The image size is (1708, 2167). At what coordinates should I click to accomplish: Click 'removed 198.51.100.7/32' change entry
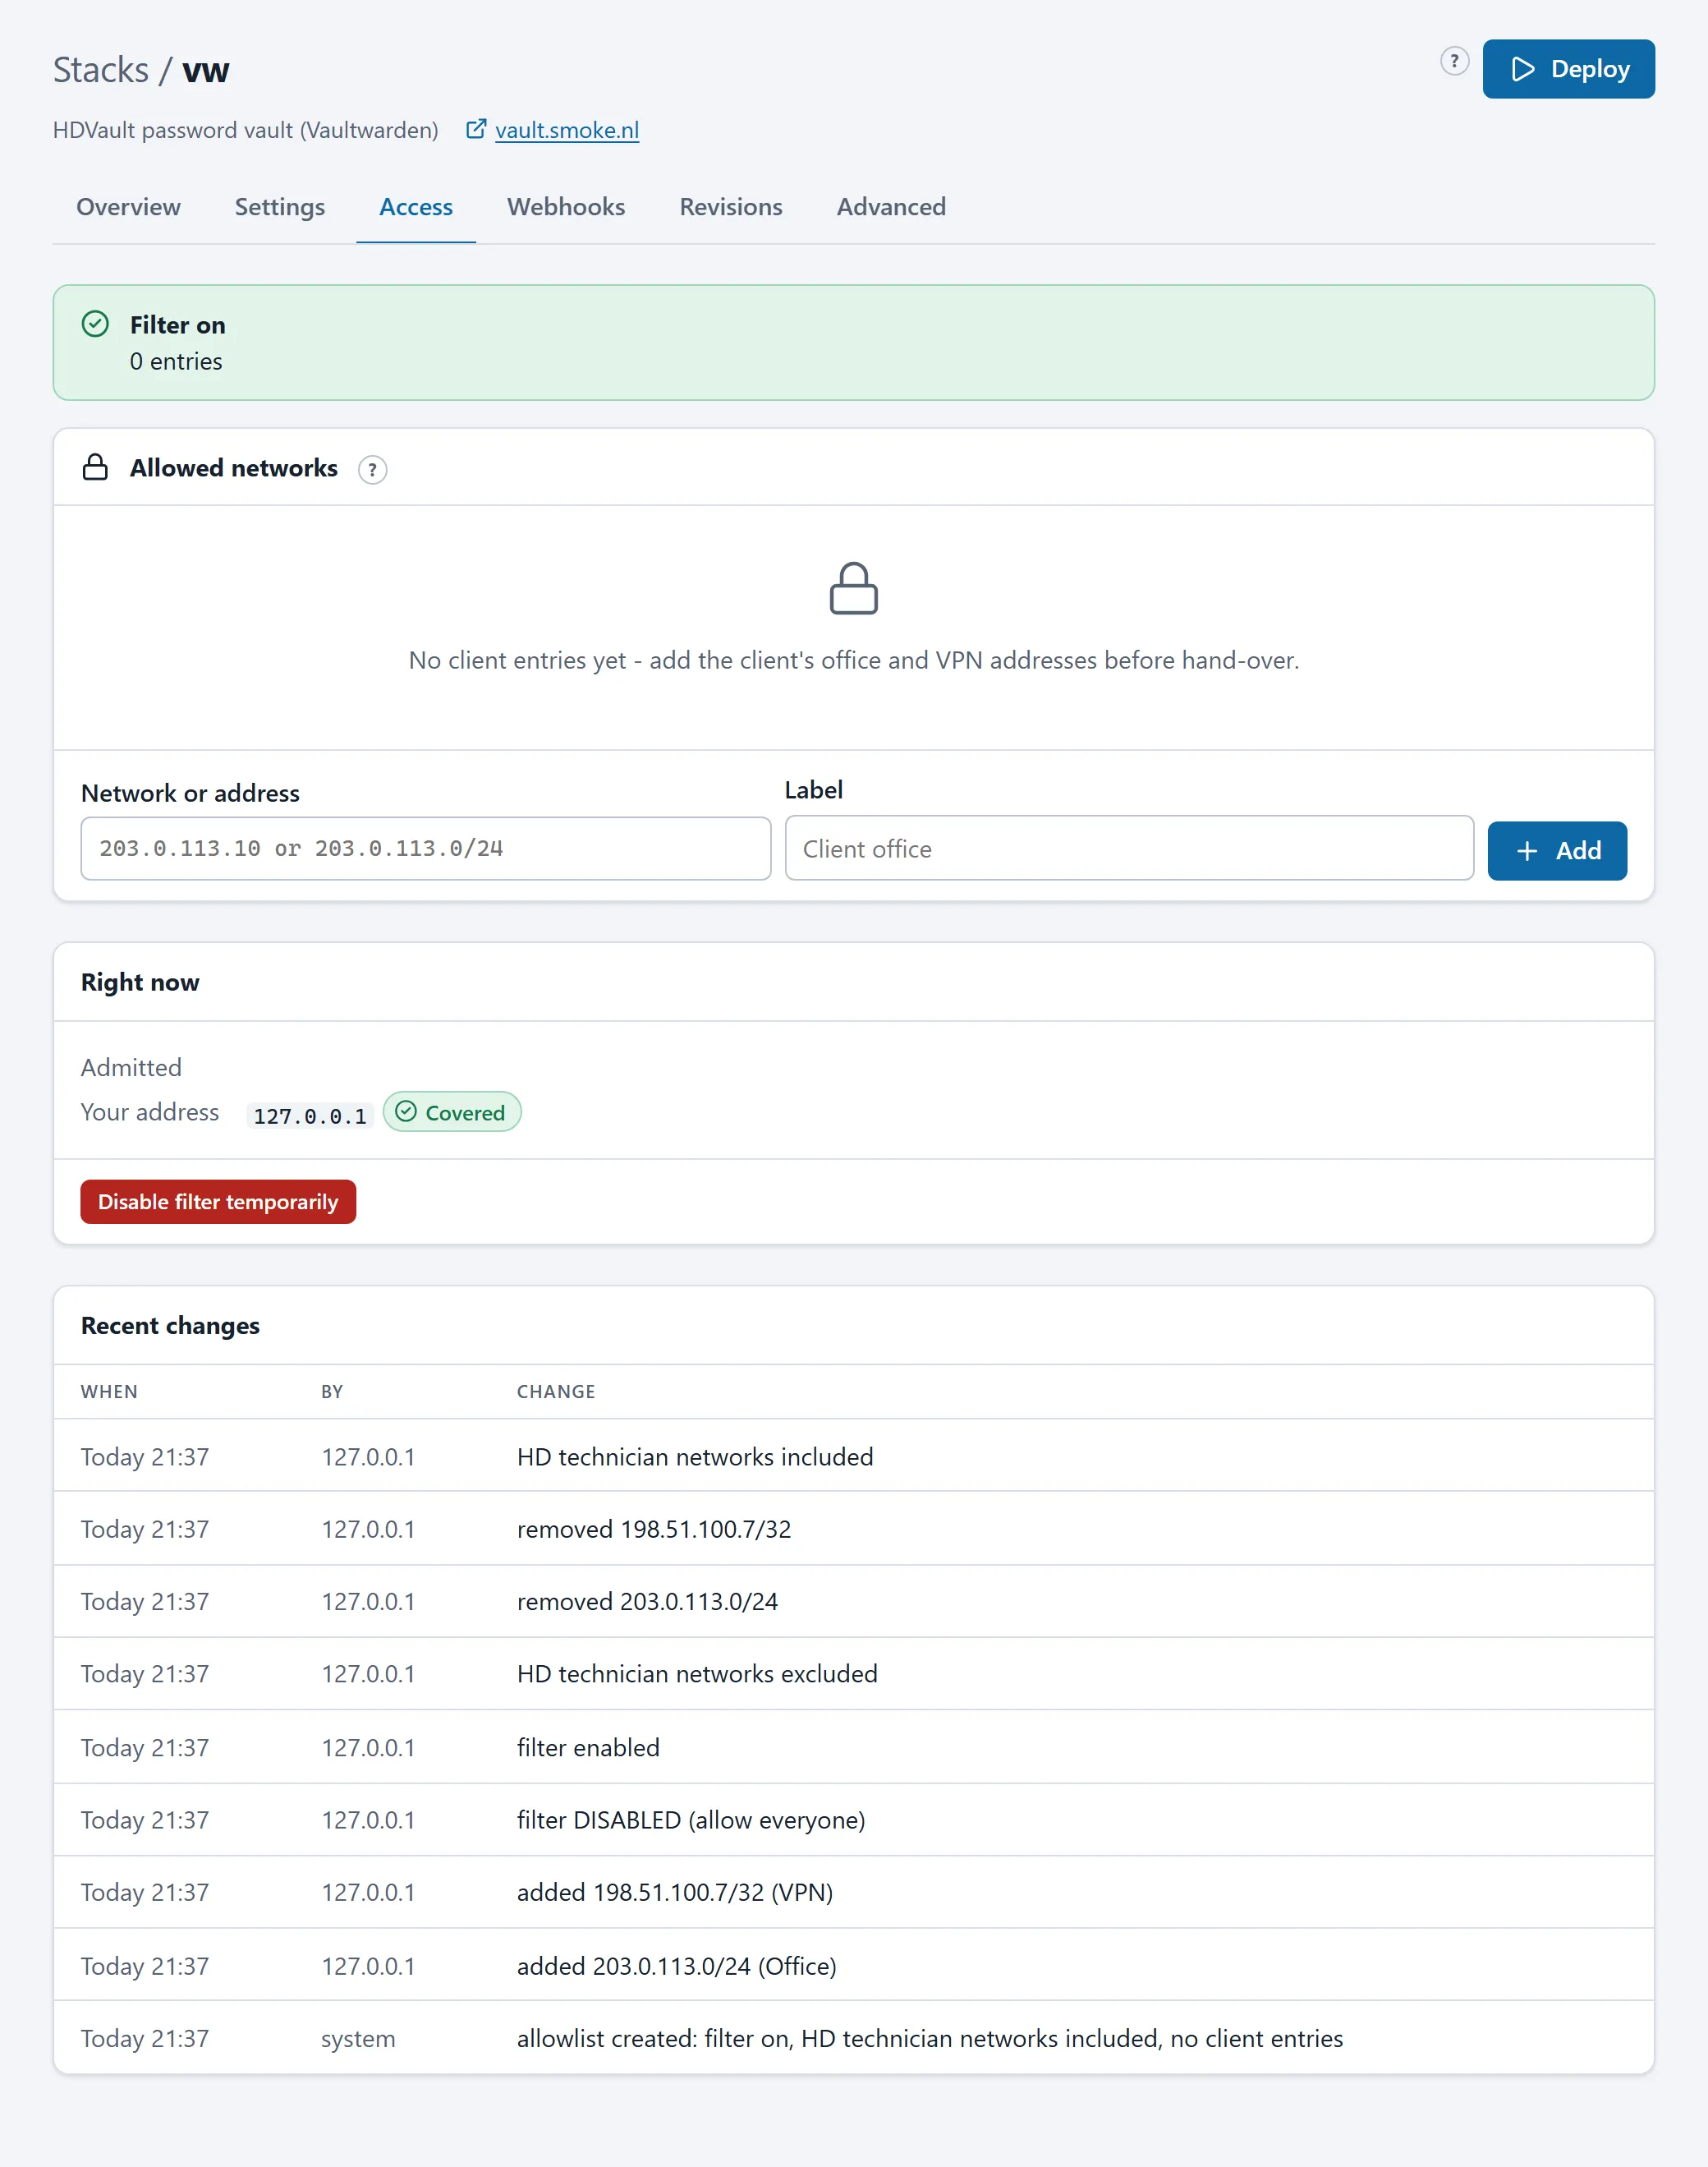(853, 1529)
